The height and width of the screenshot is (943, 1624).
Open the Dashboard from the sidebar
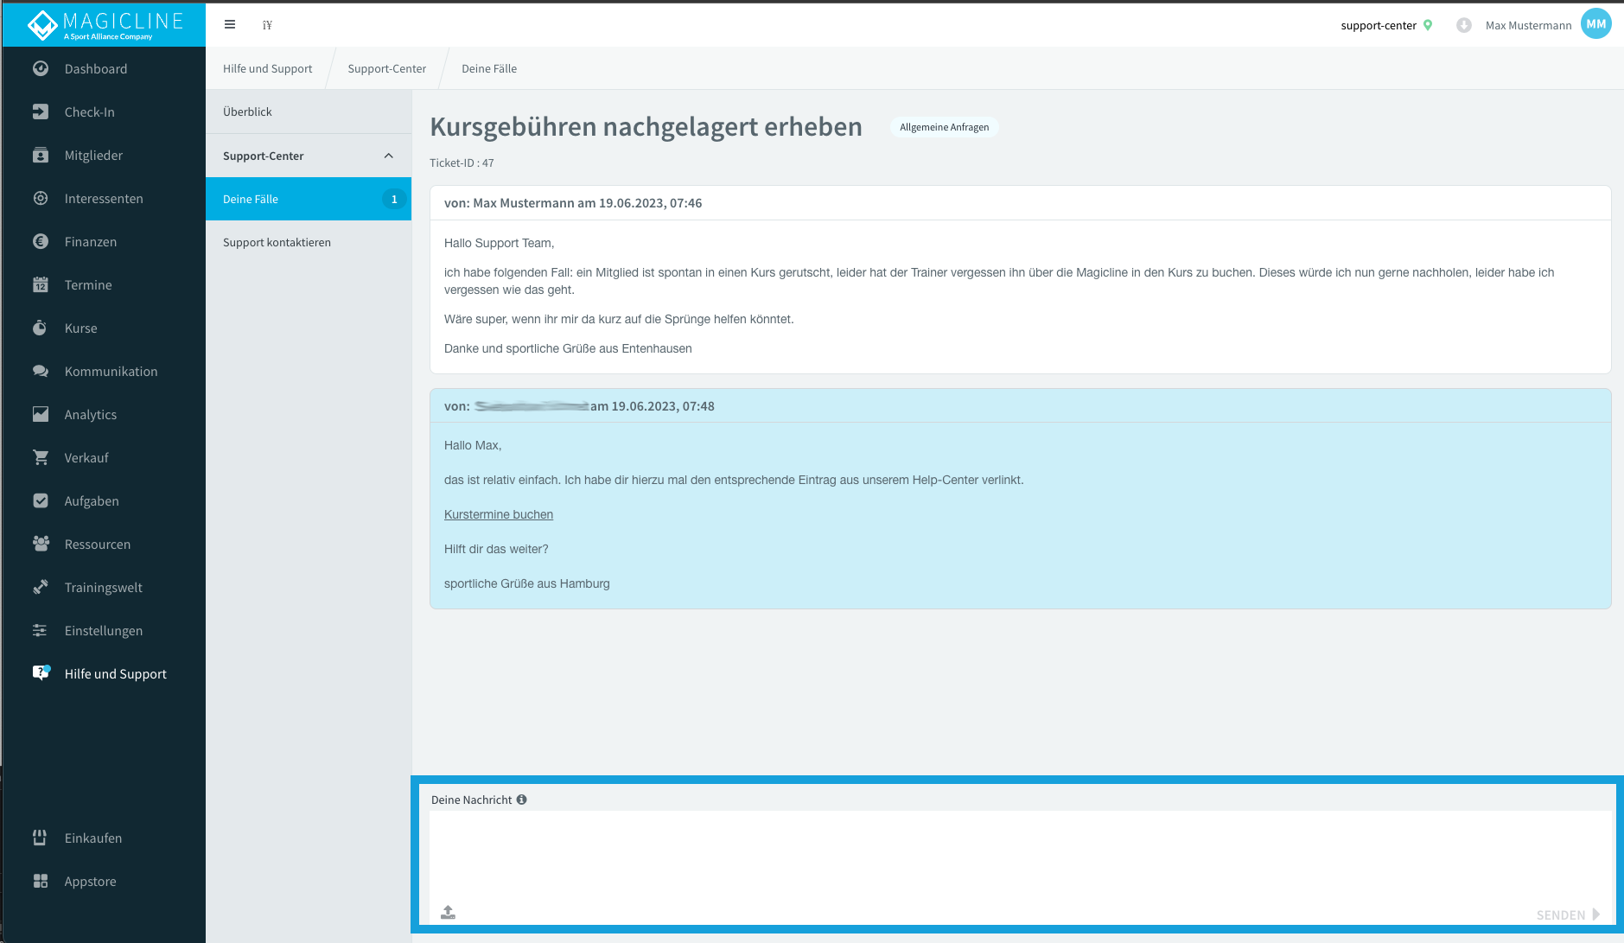coord(95,69)
